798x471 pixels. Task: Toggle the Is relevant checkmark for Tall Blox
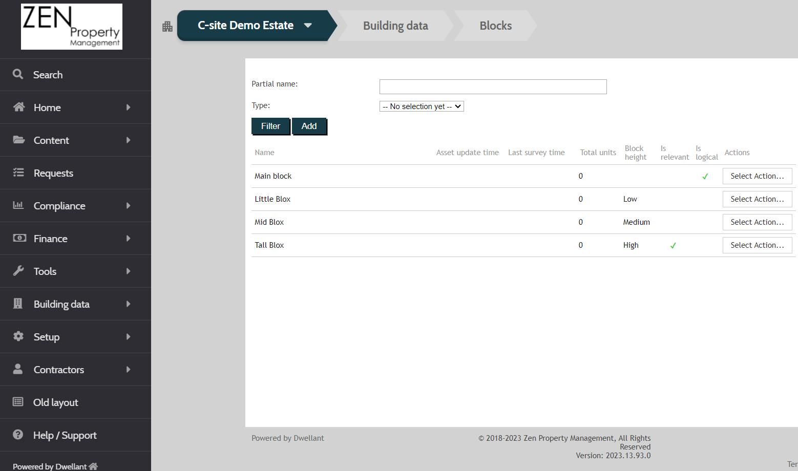click(673, 245)
